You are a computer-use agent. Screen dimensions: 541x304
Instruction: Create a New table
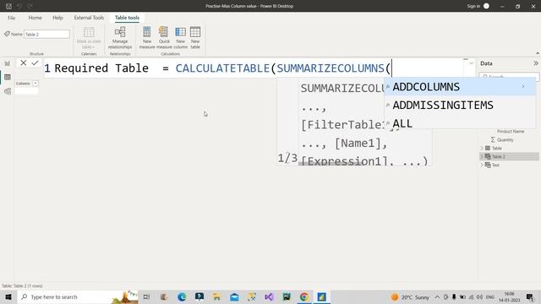pos(195,38)
